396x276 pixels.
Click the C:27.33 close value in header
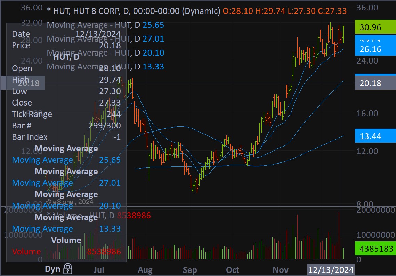(x=332, y=11)
